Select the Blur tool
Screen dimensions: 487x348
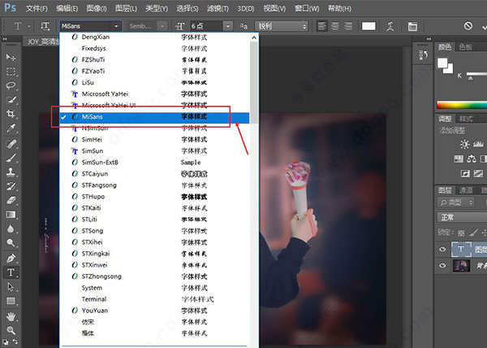11,229
